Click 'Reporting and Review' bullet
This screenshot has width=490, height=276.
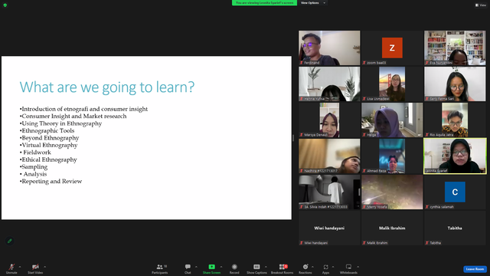51,181
